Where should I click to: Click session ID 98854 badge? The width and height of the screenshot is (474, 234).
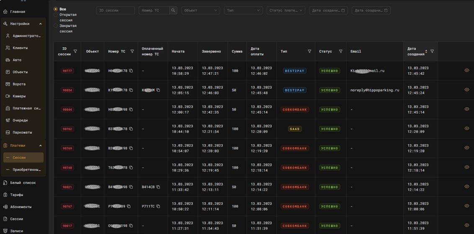click(67, 90)
